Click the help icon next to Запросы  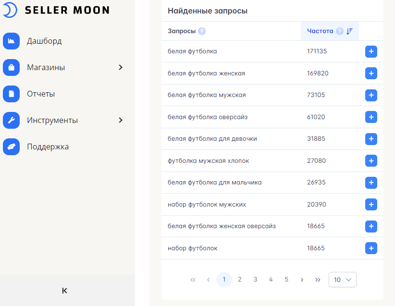[x=202, y=31]
